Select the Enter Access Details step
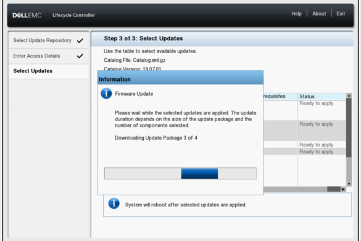Image resolution: width=361 pixels, height=241 pixels. (x=49, y=56)
